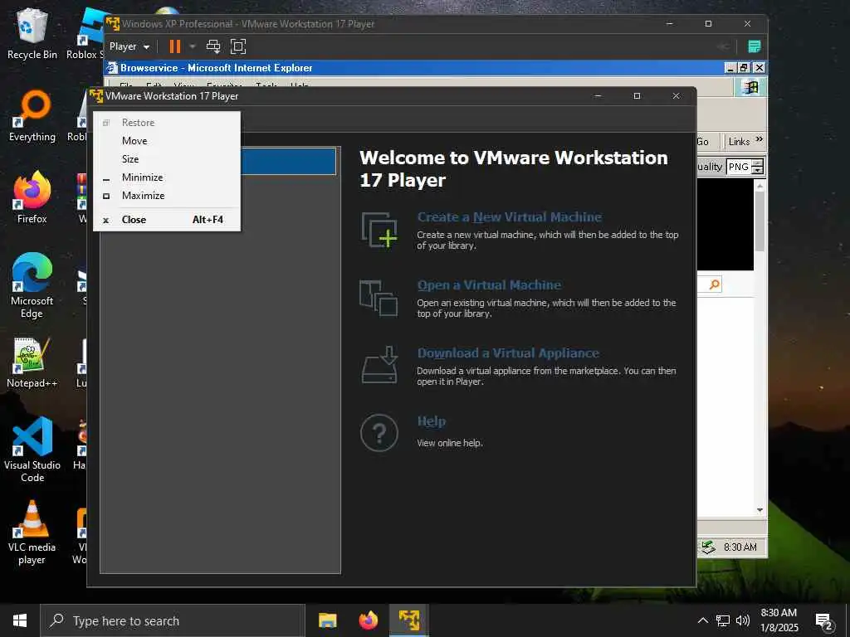
Task: Open the notification center icon
Action: point(824,622)
